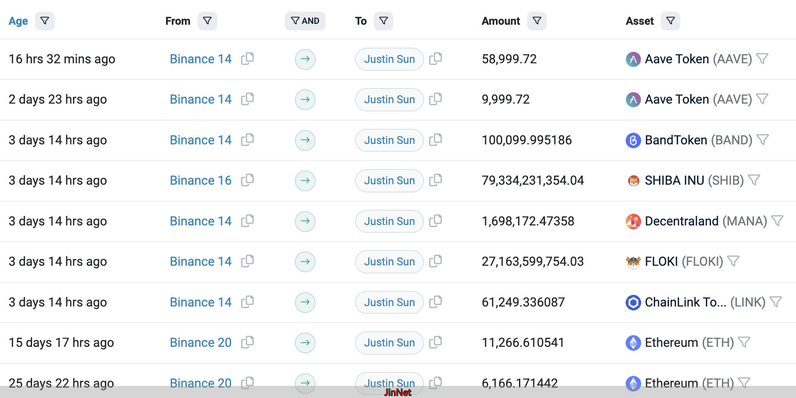Open the From column filter
The width and height of the screenshot is (796, 398).
[207, 21]
